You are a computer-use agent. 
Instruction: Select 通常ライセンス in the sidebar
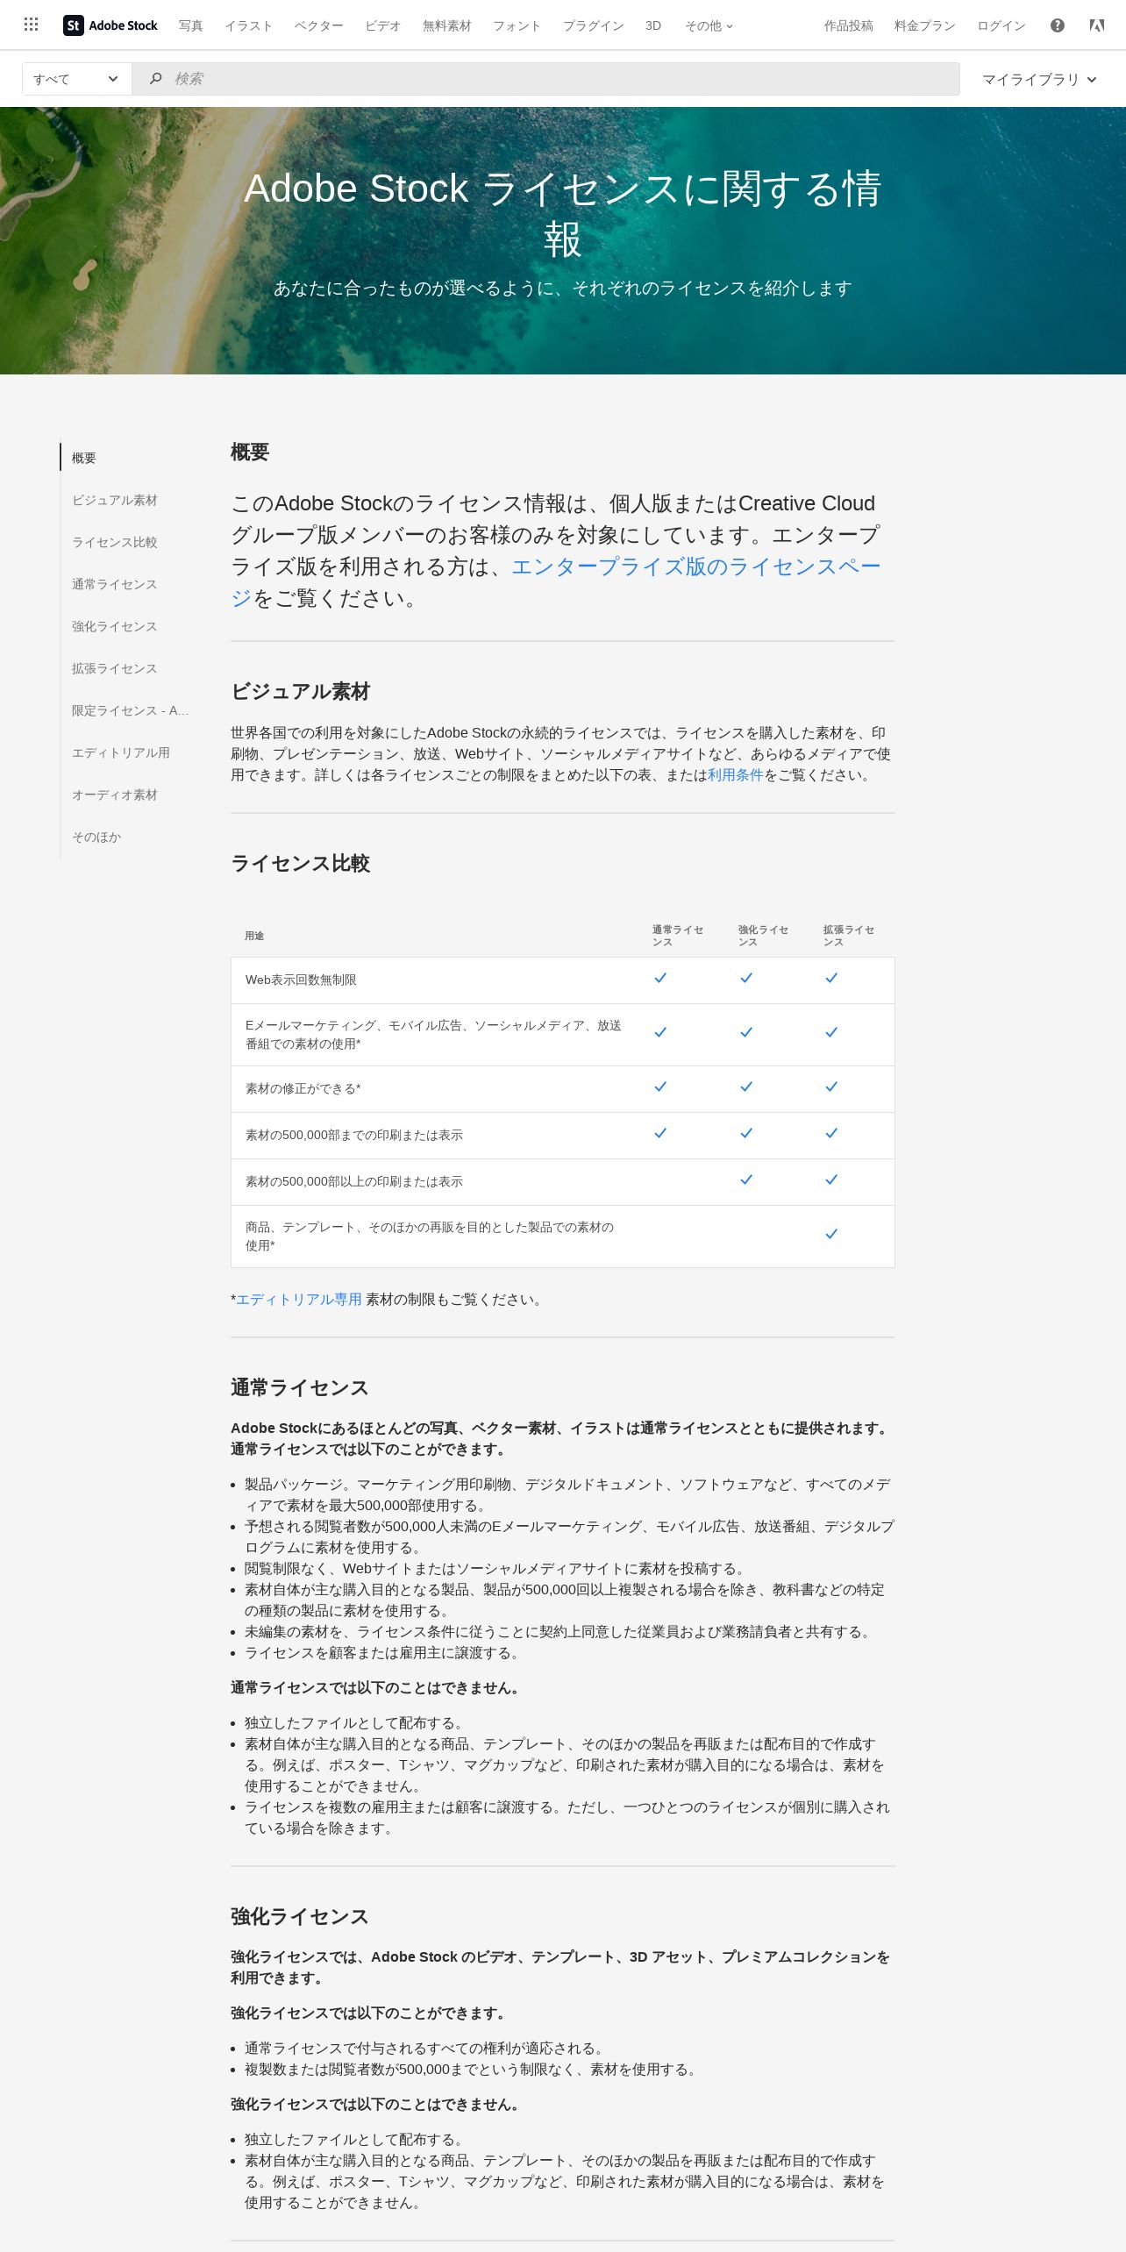coord(115,584)
